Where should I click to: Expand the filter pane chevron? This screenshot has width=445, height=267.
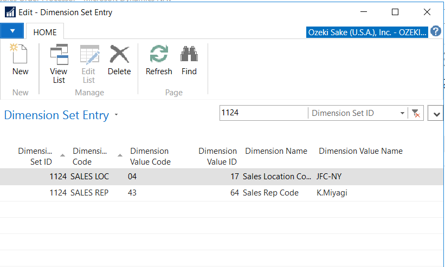(x=437, y=114)
